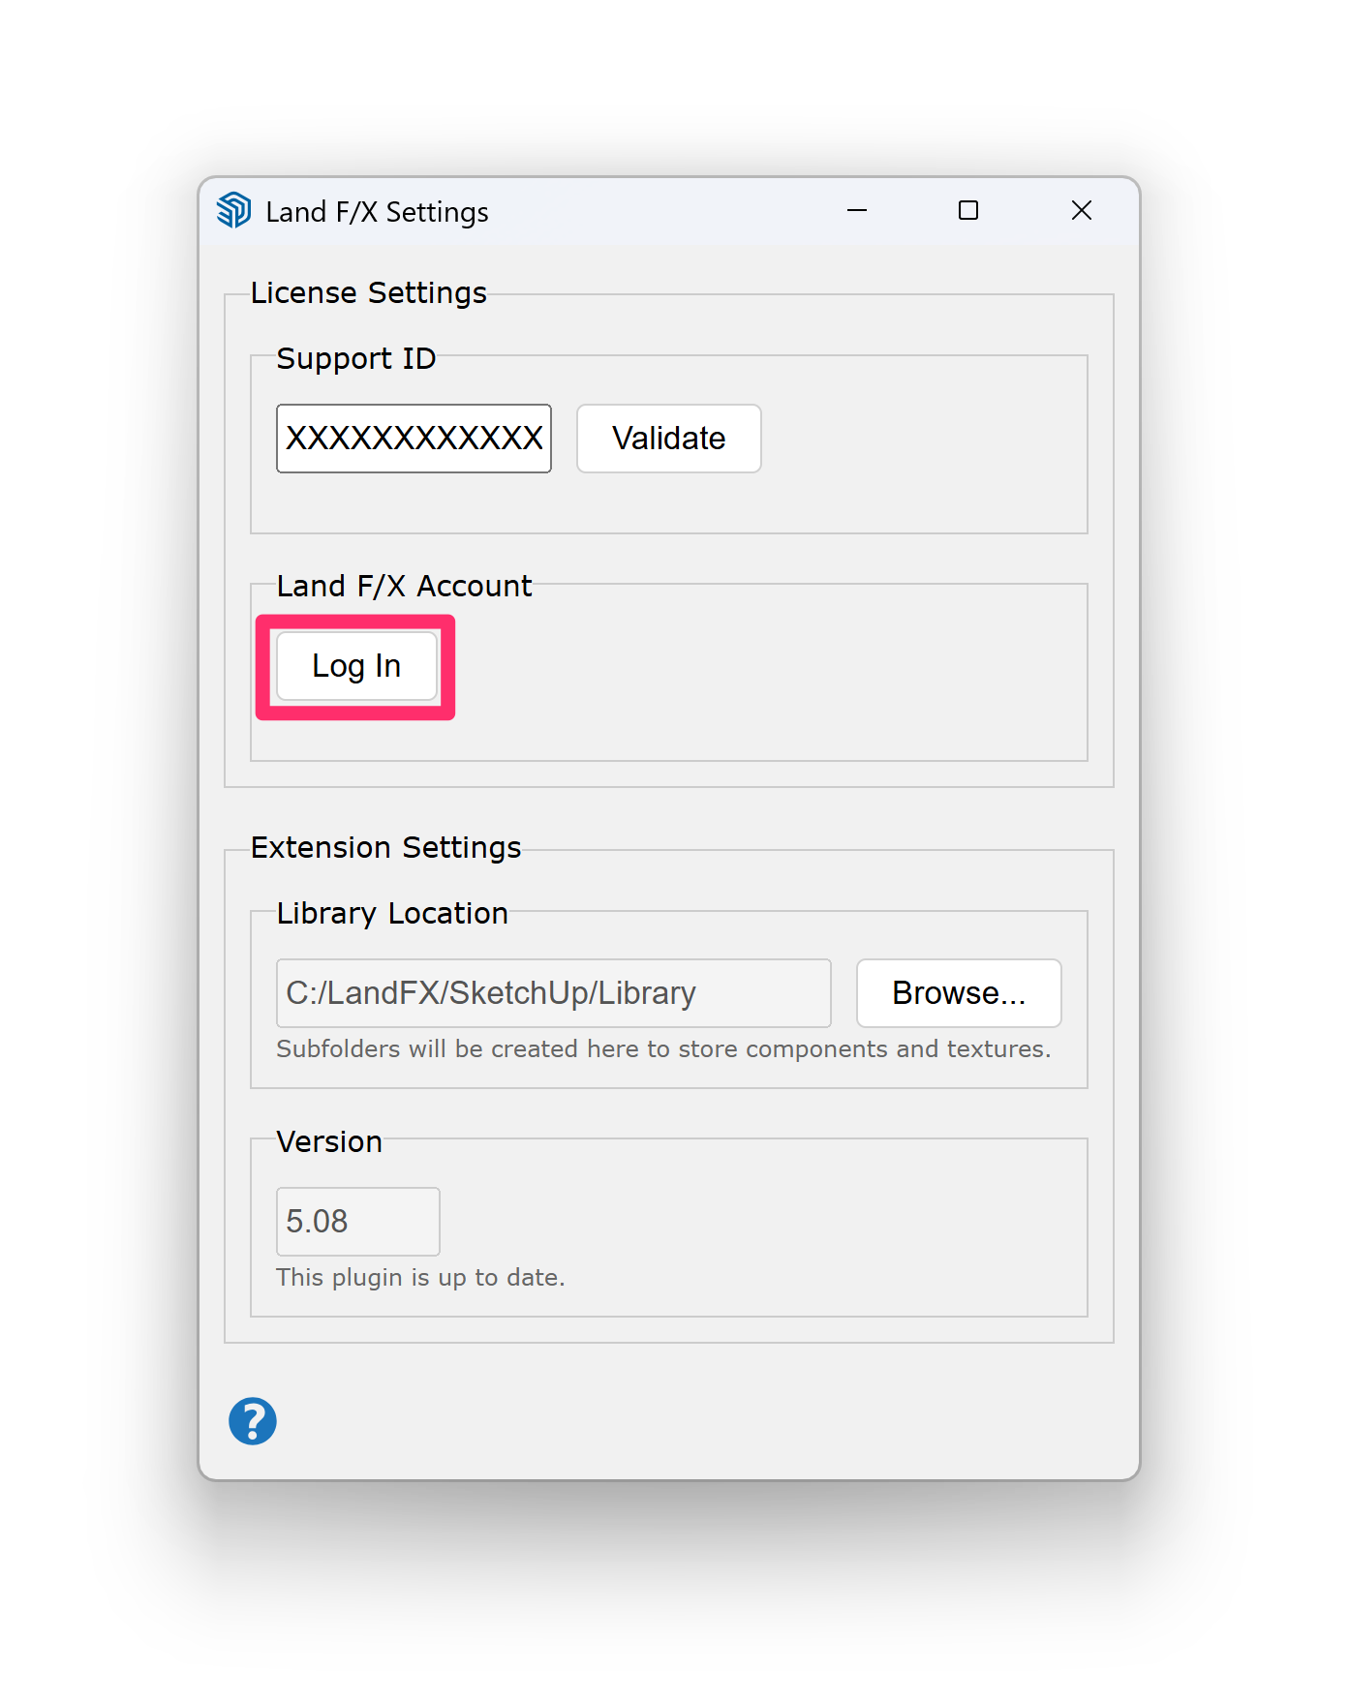The width and height of the screenshot is (1350, 1699).
Task: Focus the Support ID input field
Action: pyautogui.click(x=414, y=439)
